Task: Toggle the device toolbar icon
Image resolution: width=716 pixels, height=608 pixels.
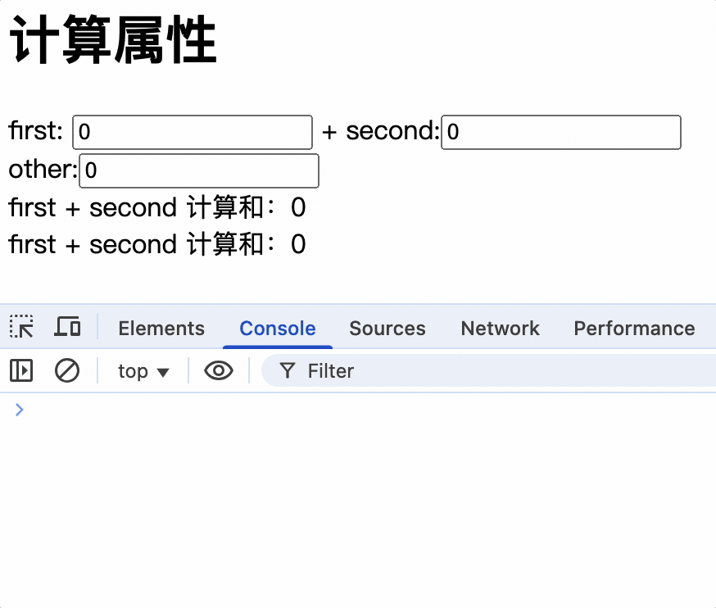Action: (67, 327)
